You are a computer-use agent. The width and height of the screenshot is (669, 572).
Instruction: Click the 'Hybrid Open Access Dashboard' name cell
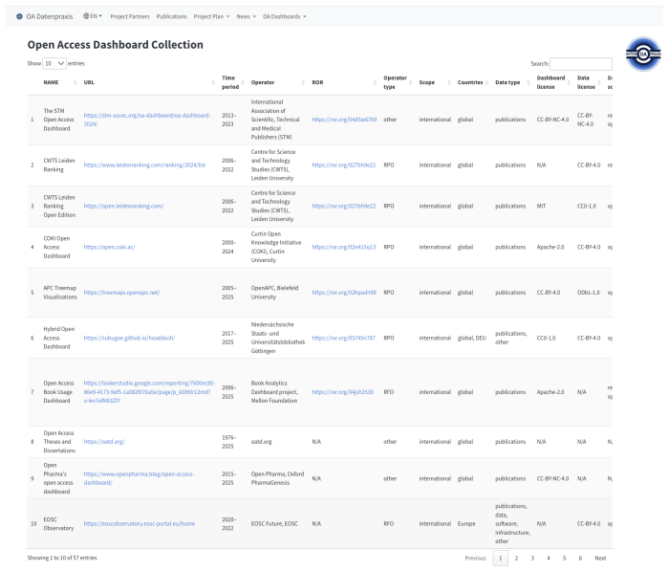pos(59,338)
